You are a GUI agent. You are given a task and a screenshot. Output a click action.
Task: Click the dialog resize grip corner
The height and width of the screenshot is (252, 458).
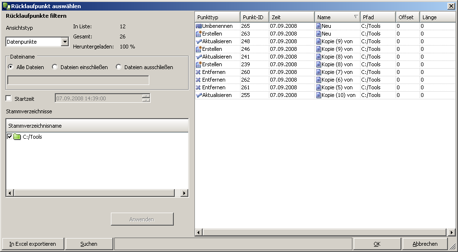coord(452,247)
